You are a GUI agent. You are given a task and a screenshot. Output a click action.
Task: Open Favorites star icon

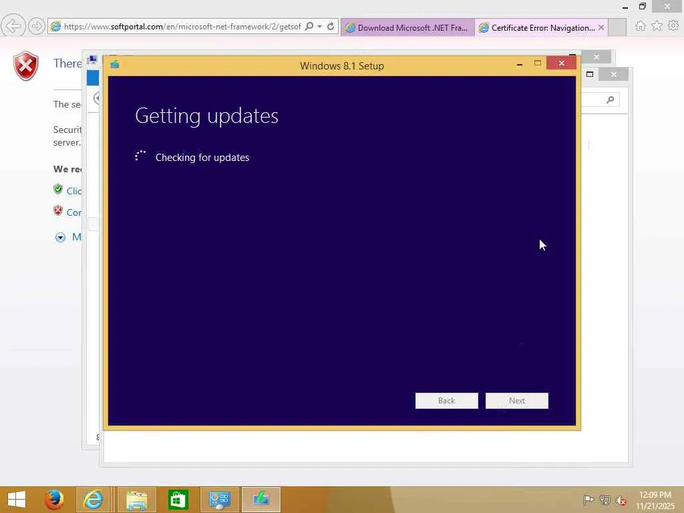657,26
